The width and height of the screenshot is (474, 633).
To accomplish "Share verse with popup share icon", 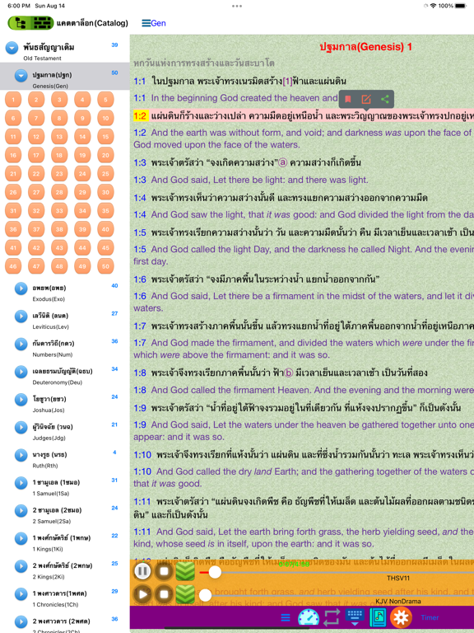I will click(x=385, y=99).
